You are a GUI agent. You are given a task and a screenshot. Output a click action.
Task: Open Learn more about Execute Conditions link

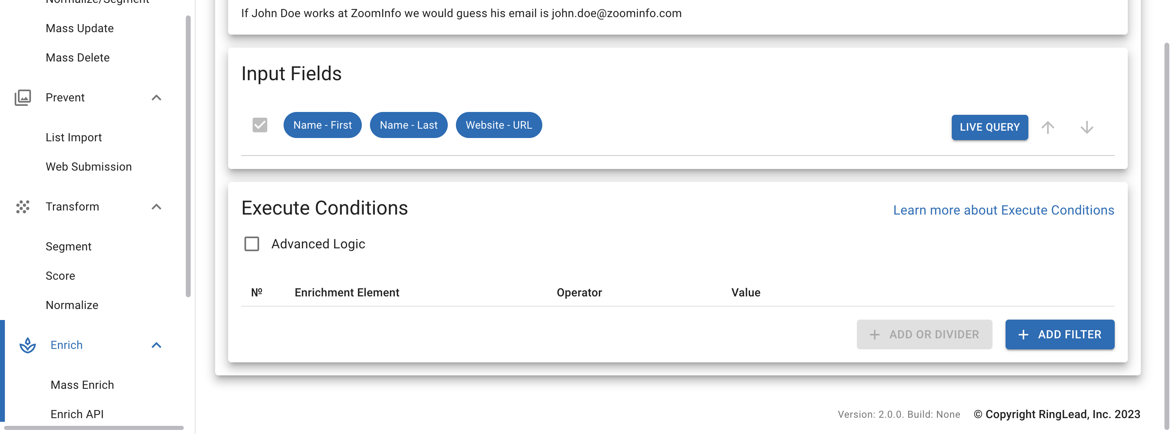point(1003,210)
